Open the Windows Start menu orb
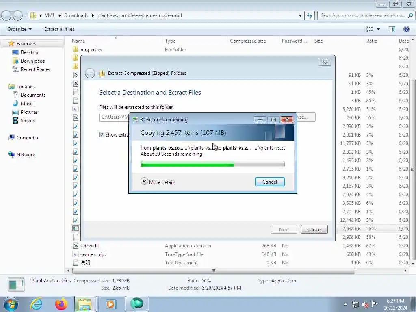This screenshot has height=312, width=416. 11,304
